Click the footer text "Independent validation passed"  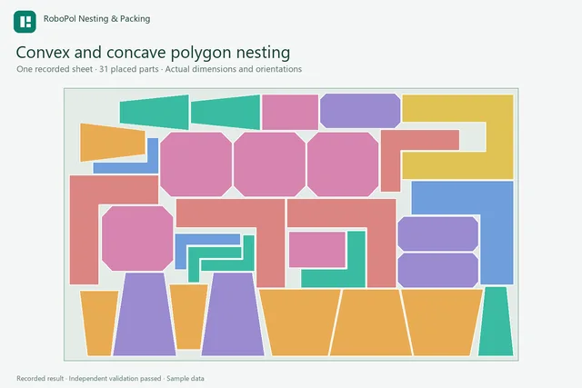coord(115,378)
